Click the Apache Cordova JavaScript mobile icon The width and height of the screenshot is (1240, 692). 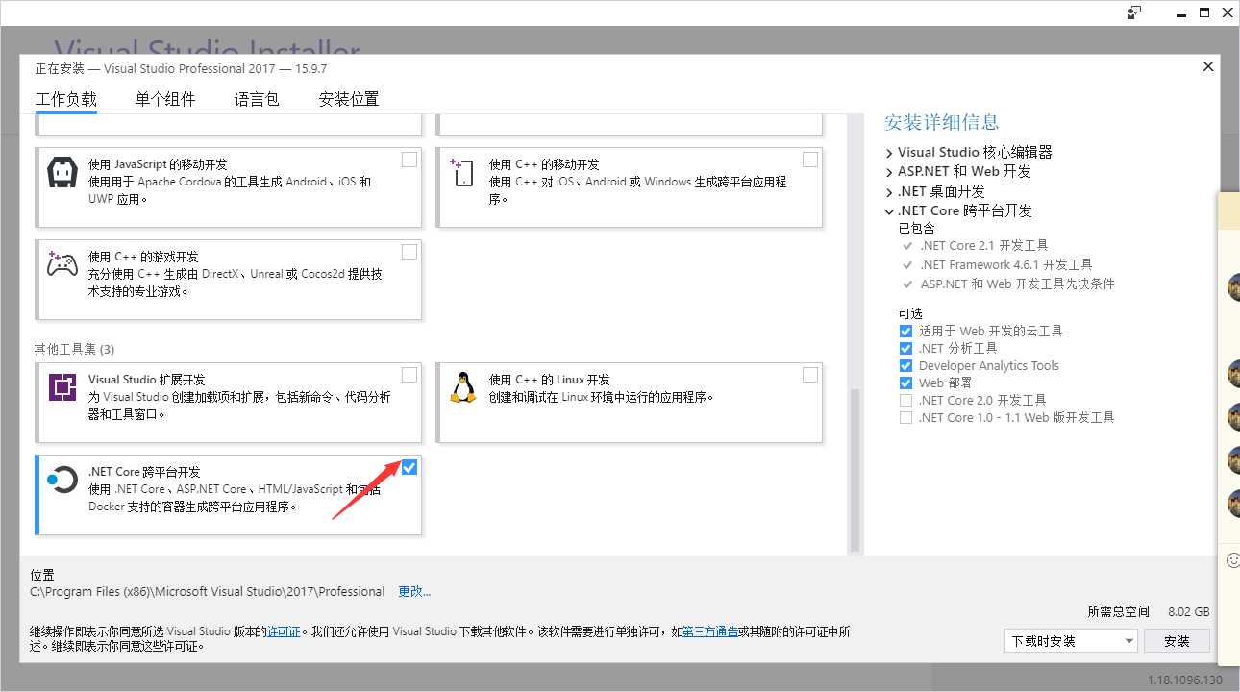pos(62,173)
